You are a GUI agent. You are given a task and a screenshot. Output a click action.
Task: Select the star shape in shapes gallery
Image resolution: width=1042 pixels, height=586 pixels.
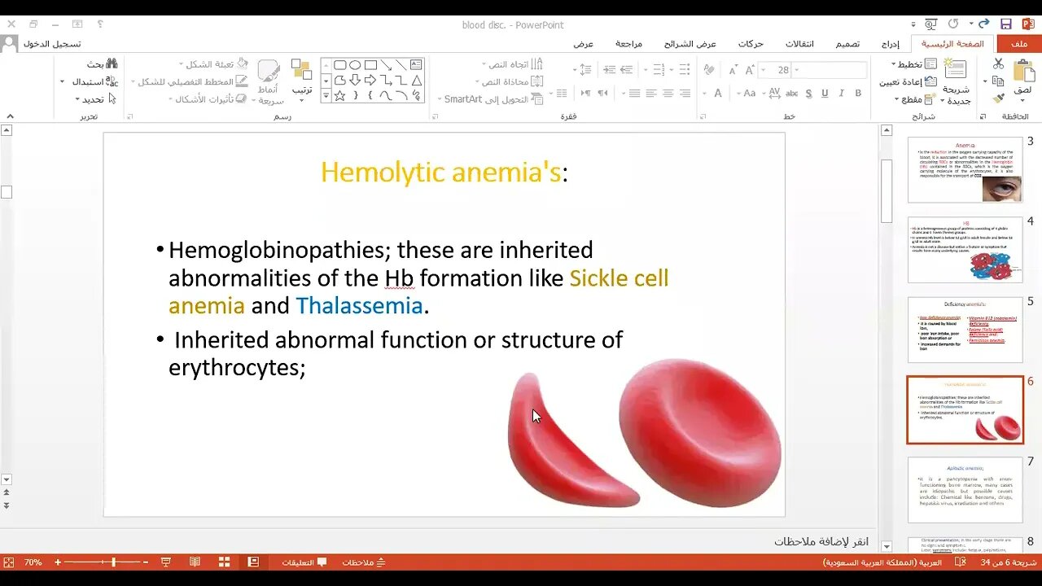tap(339, 95)
